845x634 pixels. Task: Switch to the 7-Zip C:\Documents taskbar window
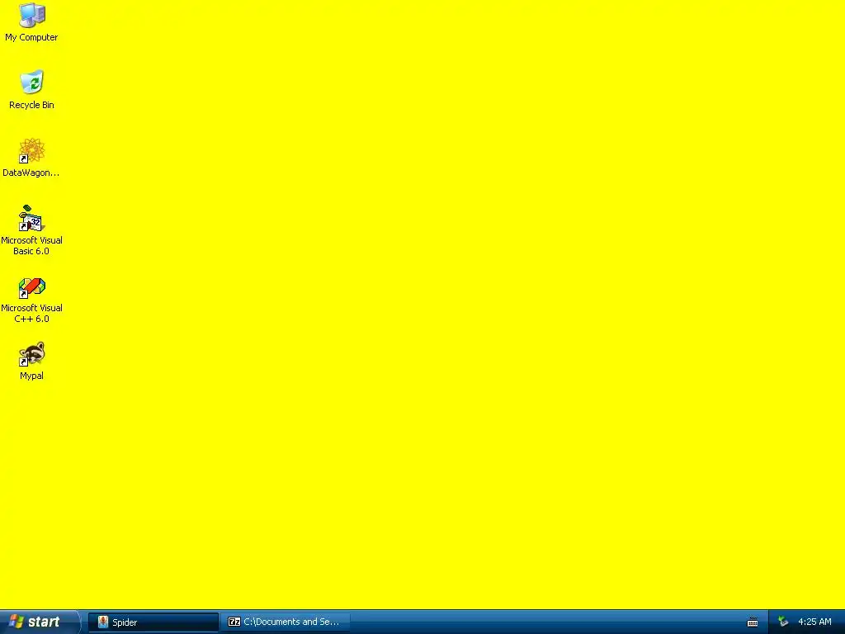(x=286, y=622)
